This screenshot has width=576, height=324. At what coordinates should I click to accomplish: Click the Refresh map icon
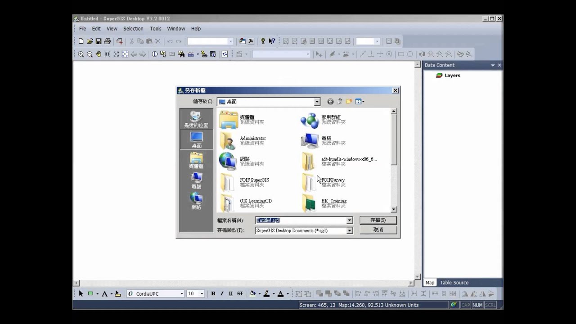(x=225, y=54)
